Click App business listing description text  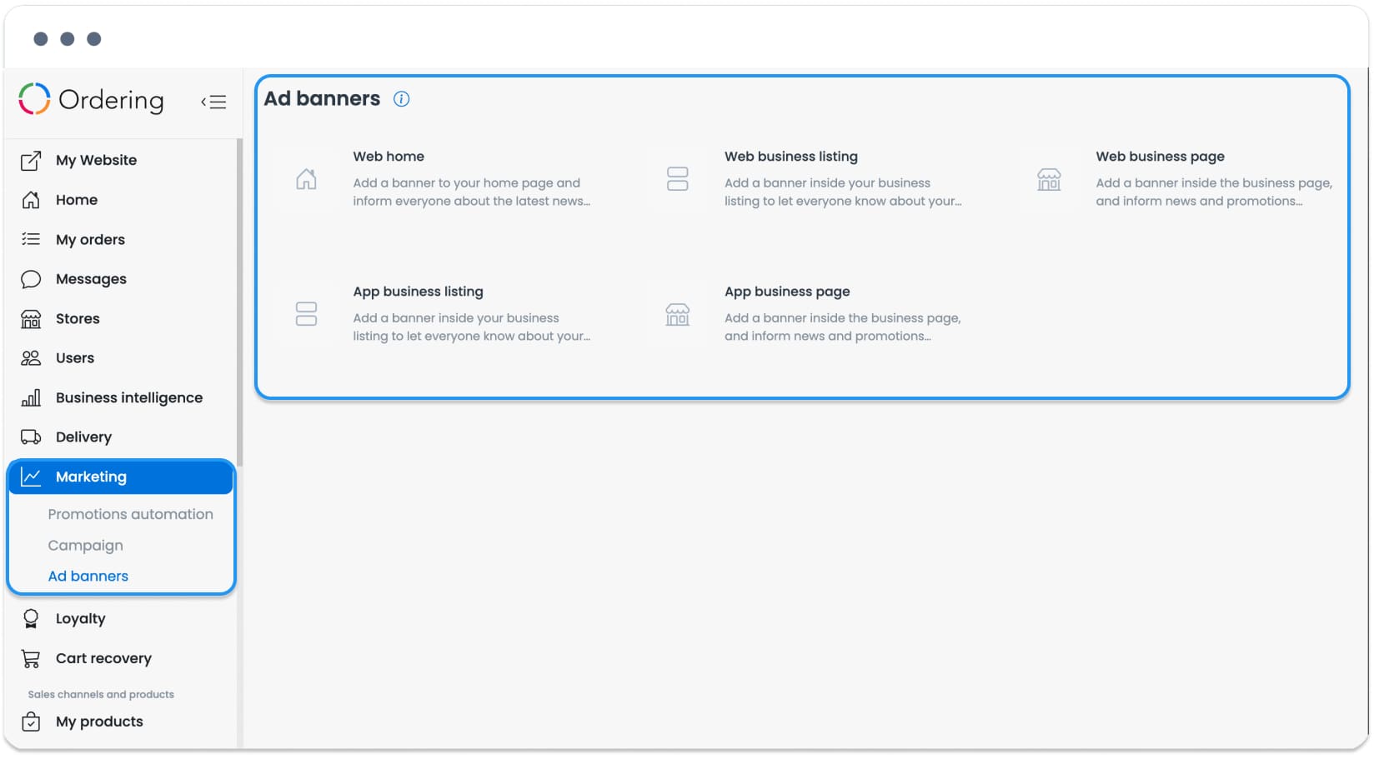tap(472, 327)
